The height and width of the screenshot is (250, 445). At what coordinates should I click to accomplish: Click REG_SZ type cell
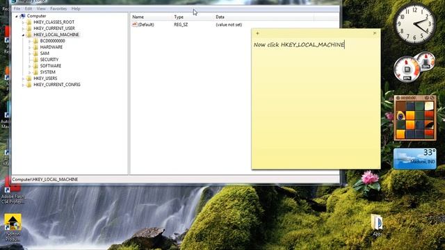point(181,25)
